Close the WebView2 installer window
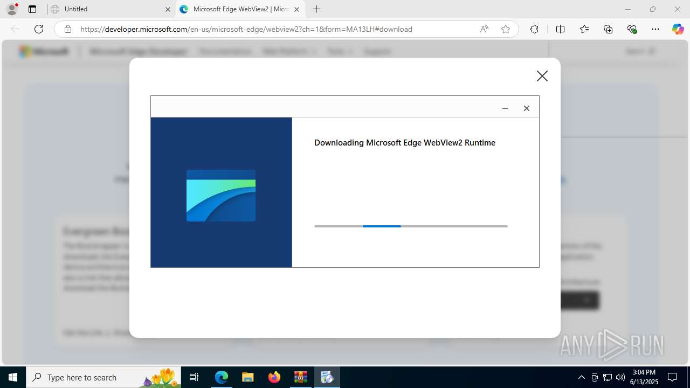This screenshot has width=690, height=388. pyautogui.click(x=527, y=108)
